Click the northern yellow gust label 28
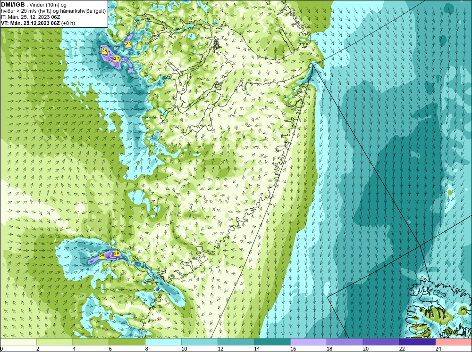The image size is (472, 352). (x=128, y=44)
